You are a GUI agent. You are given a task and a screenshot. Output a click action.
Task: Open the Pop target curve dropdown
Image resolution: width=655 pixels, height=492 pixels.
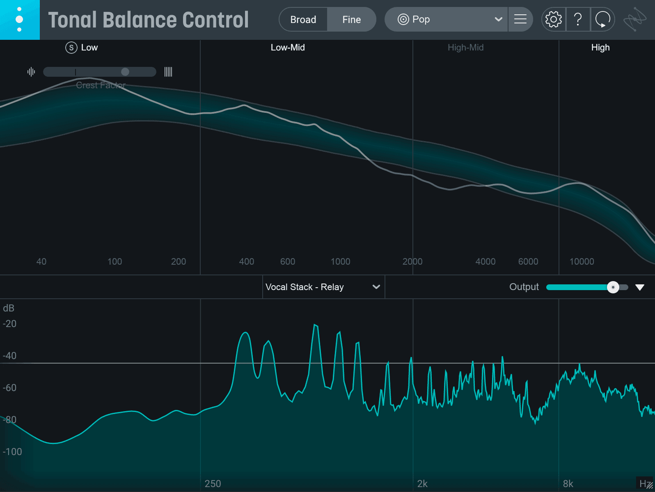446,19
